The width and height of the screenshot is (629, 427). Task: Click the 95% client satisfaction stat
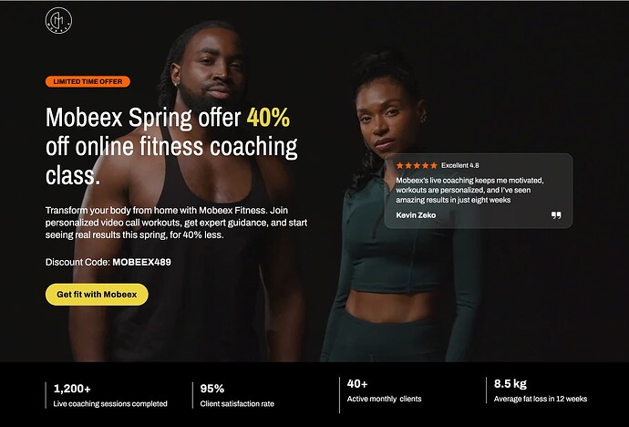click(x=237, y=395)
